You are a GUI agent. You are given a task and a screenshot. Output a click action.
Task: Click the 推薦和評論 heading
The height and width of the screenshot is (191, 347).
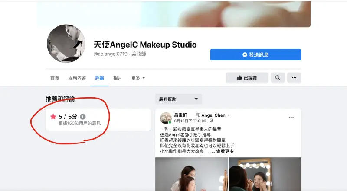tap(60, 99)
